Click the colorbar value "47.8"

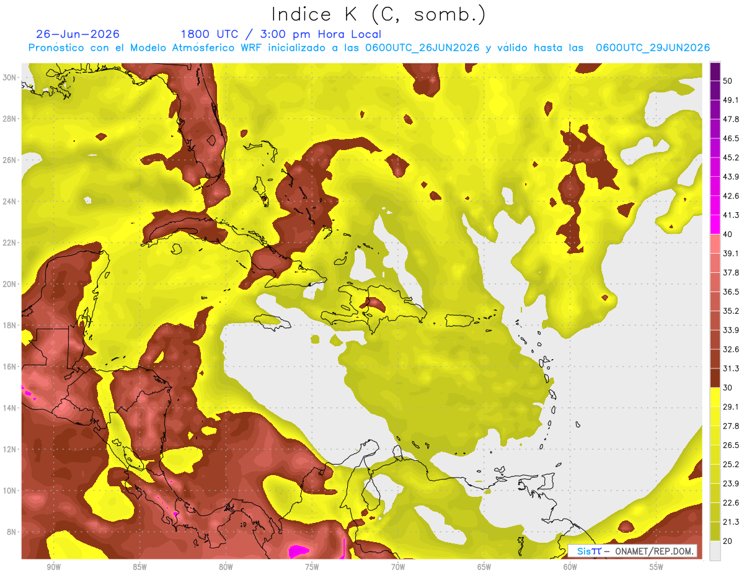[731, 119]
